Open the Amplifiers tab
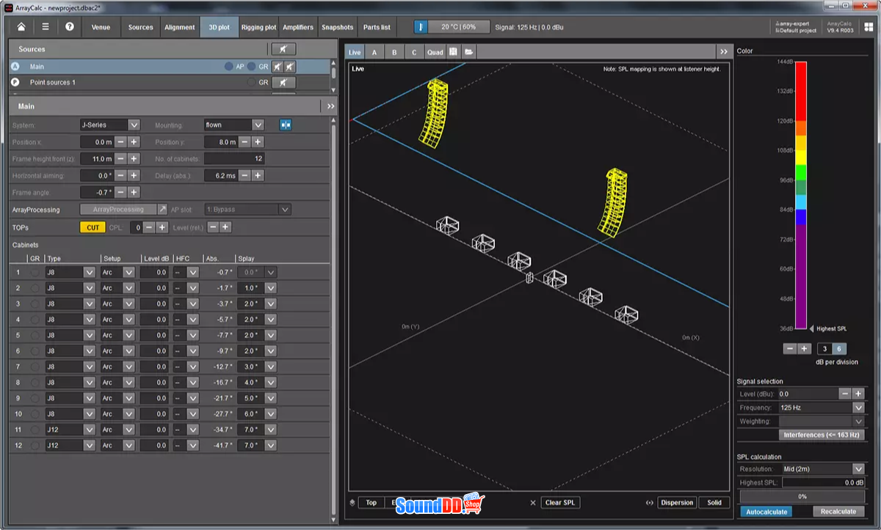Viewport: 881px width, 530px height. [298, 27]
